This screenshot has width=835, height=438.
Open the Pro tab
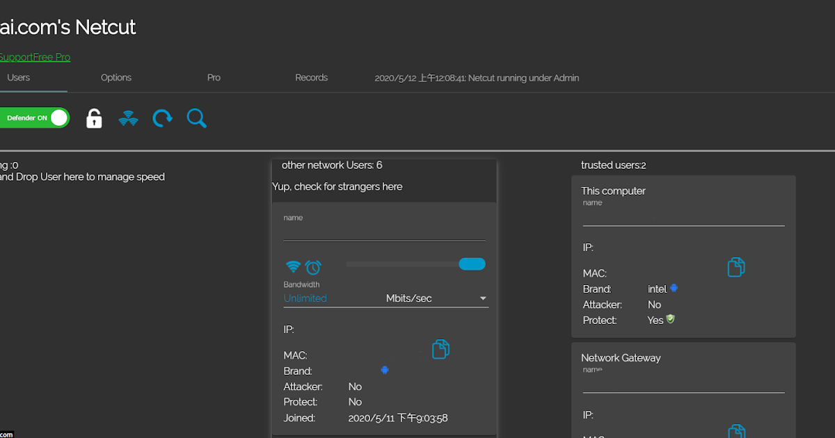[x=214, y=78]
